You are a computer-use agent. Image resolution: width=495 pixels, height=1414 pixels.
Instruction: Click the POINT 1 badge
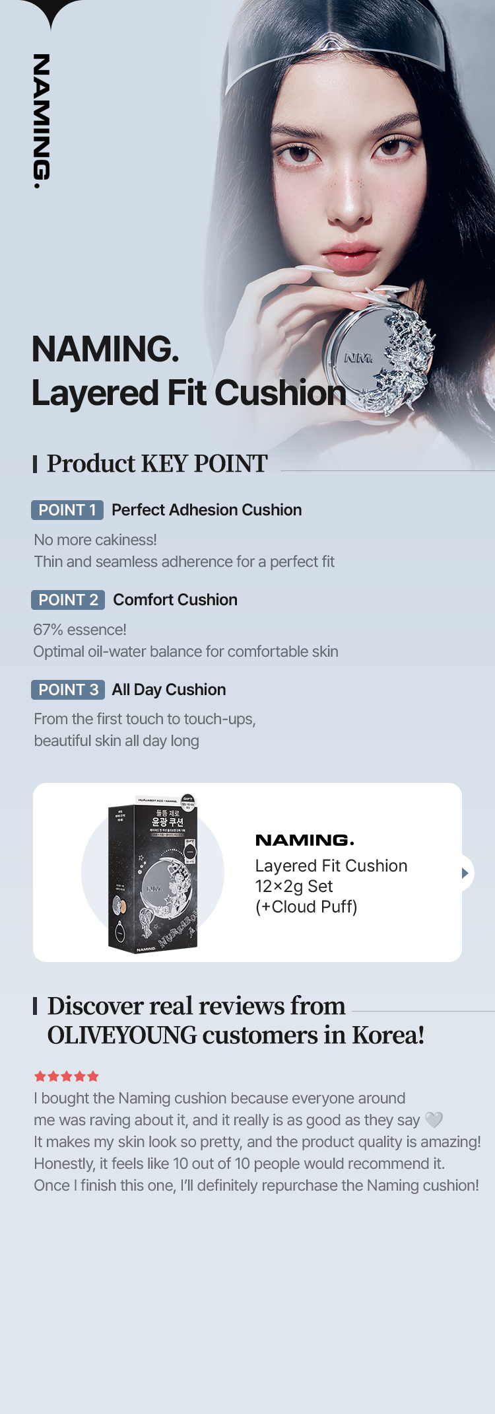67,510
